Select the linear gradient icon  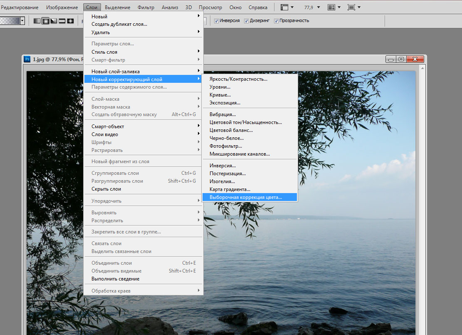tap(37, 21)
